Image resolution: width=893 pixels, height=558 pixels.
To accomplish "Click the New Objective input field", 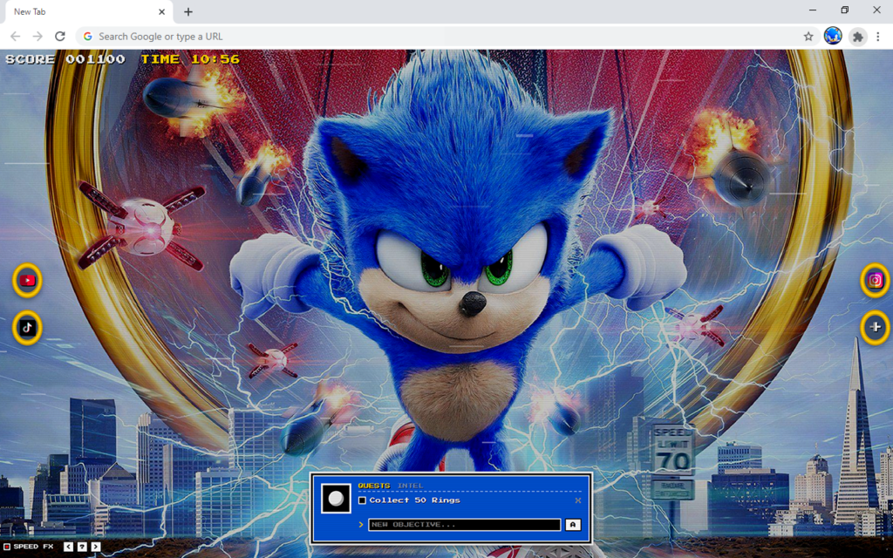I will click(x=464, y=525).
